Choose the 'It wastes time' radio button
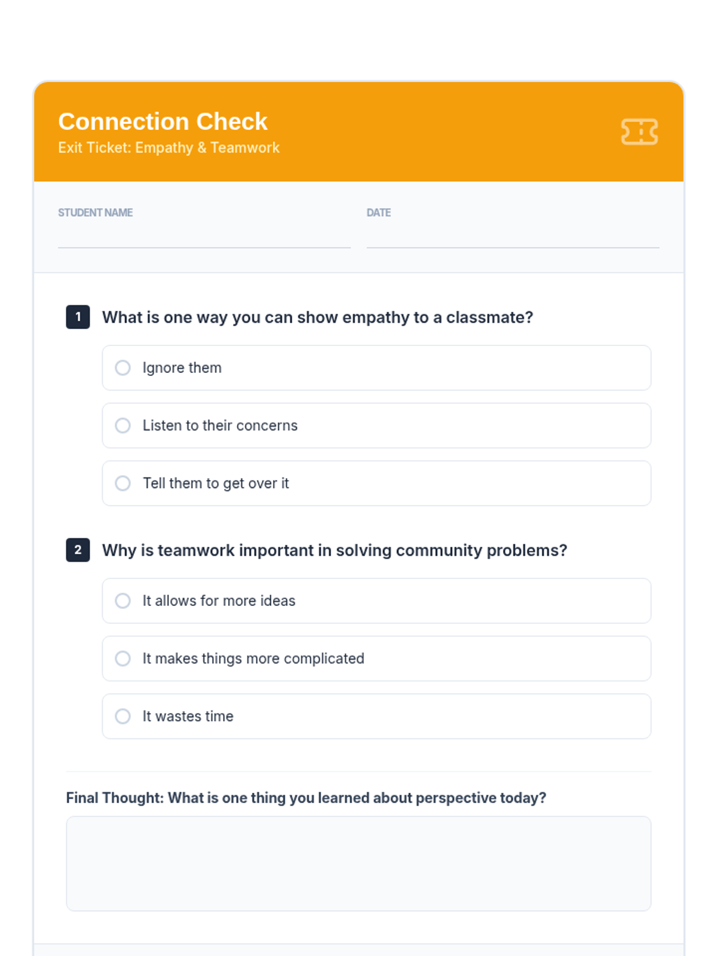Screen dimensions: 717x956 point(122,716)
